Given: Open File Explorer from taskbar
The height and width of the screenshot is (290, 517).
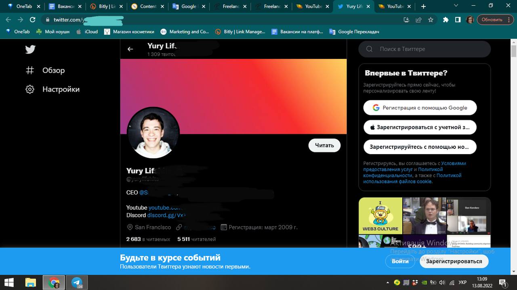Looking at the screenshot, I should click(x=31, y=282).
